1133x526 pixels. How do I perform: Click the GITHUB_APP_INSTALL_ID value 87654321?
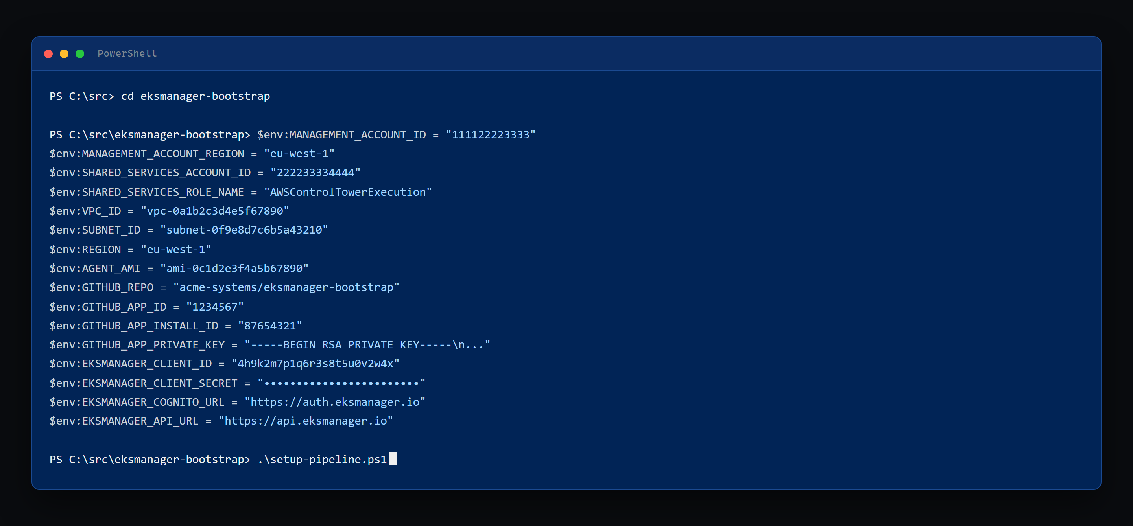(x=270, y=326)
